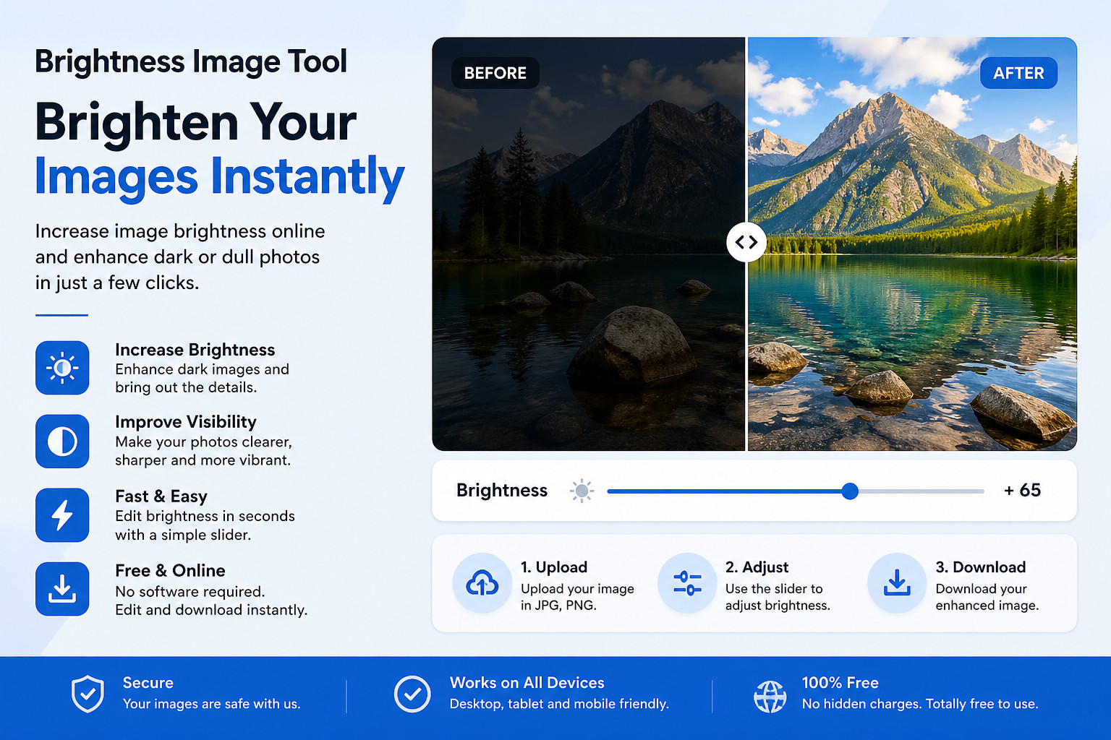Click the brightness slider thumb
Image resolution: width=1111 pixels, height=740 pixels.
coord(850,491)
